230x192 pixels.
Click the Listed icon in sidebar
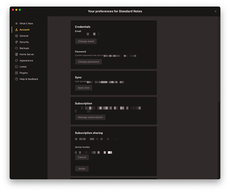coord(17,67)
